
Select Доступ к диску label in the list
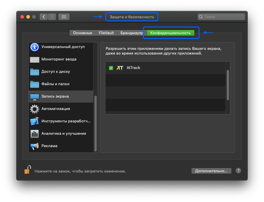(56, 72)
